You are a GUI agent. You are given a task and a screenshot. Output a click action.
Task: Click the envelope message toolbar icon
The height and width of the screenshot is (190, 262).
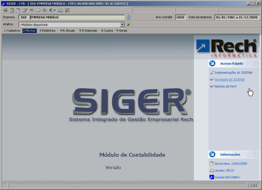pos(38,10)
